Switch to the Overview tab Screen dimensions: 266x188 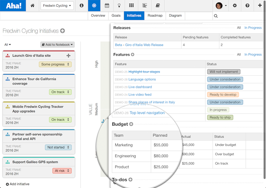click(x=98, y=16)
